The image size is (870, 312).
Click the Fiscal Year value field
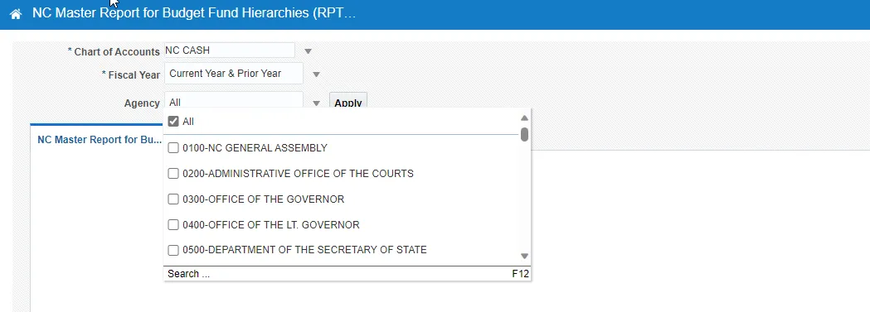pyautogui.click(x=234, y=74)
